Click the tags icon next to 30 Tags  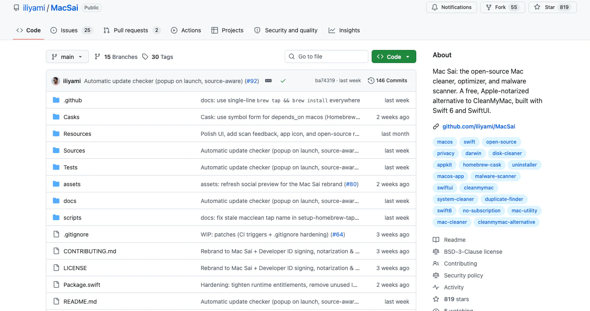click(x=145, y=57)
